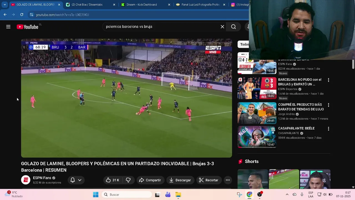
Task: Open the ESP LAA language switcher
Action: click(311, 194)
